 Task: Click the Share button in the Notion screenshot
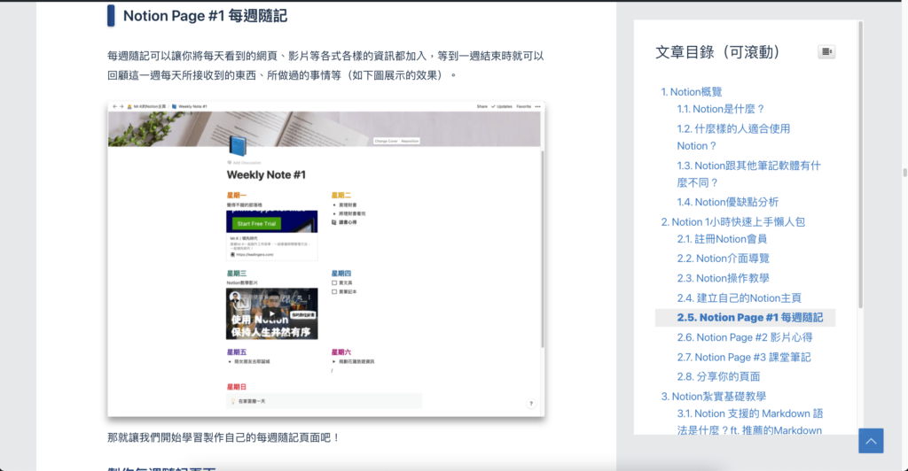click(481, 106)
